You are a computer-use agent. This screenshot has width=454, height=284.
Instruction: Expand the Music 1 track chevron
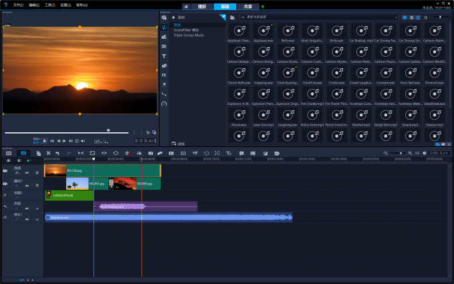coord(37,219)
